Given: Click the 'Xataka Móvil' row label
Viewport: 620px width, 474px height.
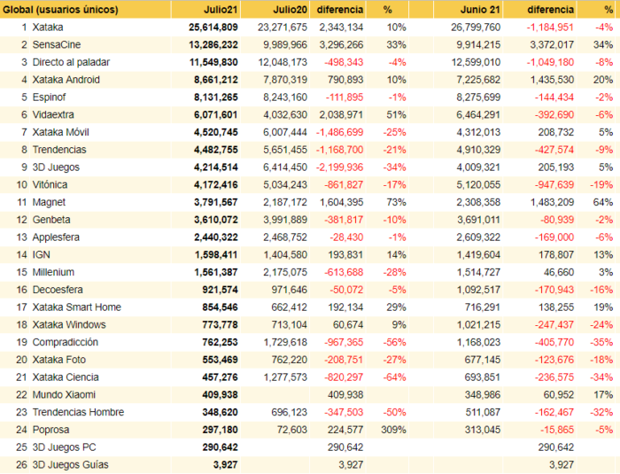Looking at the screenshot, I should click(60, 132).
